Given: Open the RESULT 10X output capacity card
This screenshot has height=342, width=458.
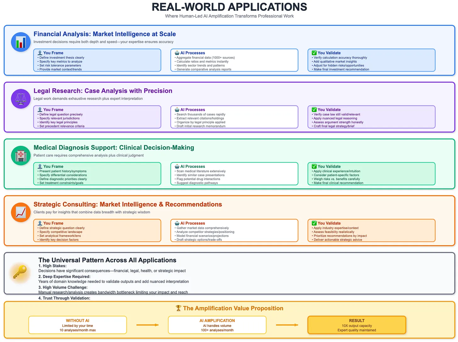Looking at the screenshot, I should click(x=357, y=325).
